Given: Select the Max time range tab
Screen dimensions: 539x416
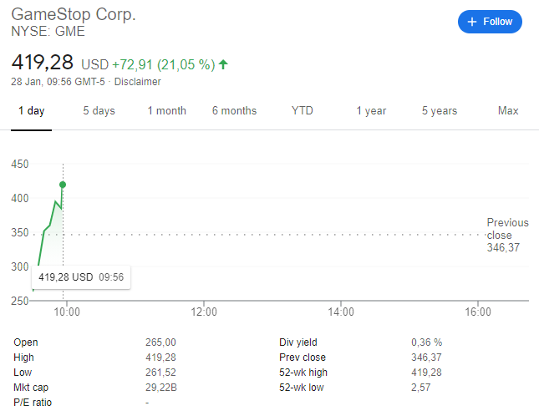Looking at the screenshot, I should (507, 111).
